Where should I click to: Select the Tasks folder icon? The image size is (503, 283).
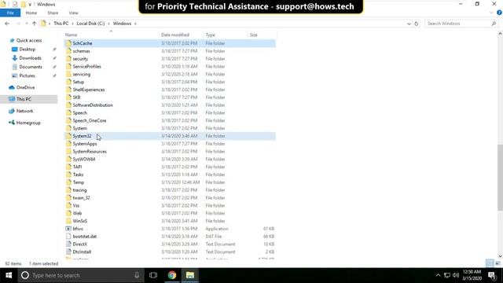(x=68, y=175)
